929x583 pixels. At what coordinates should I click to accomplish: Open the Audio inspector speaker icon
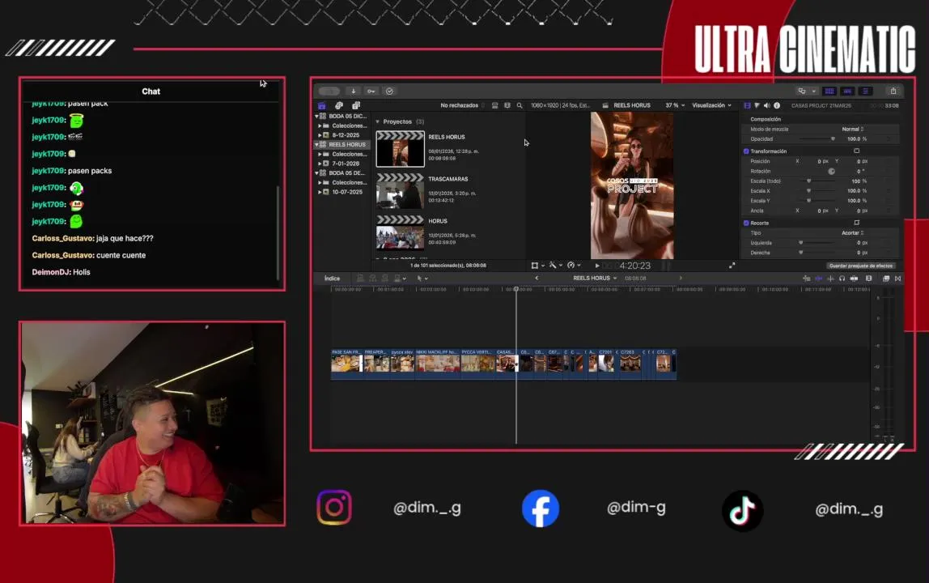point(766,105)
